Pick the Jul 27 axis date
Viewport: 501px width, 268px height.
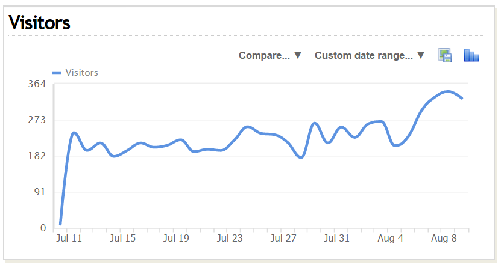point(283,239)
